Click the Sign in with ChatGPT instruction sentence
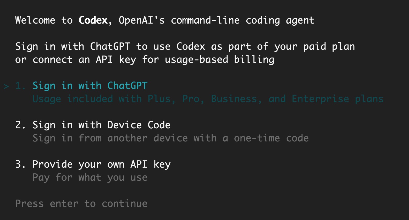 coord(185,47)
